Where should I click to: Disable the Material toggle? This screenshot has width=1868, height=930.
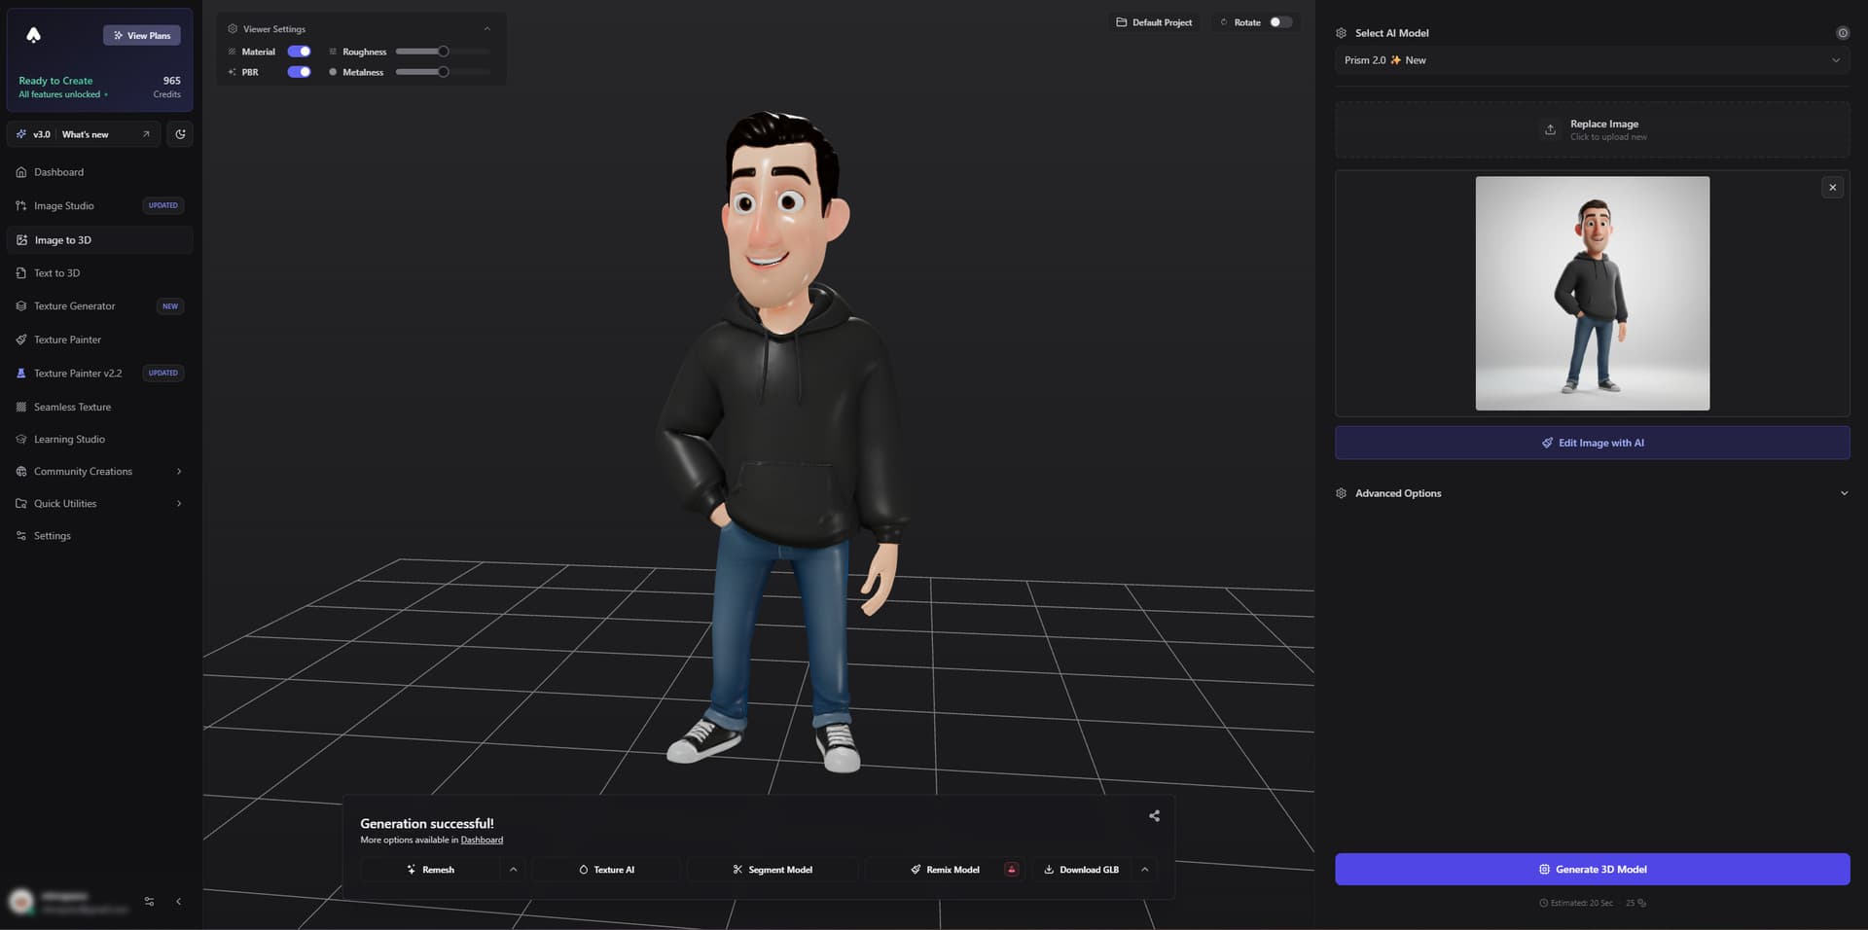point(299,51)
